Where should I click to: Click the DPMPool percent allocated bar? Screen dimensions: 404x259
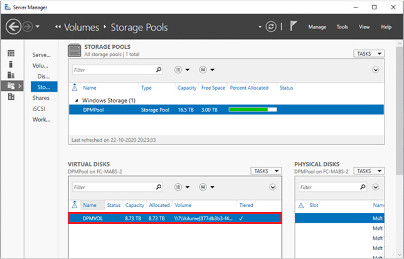253,110
